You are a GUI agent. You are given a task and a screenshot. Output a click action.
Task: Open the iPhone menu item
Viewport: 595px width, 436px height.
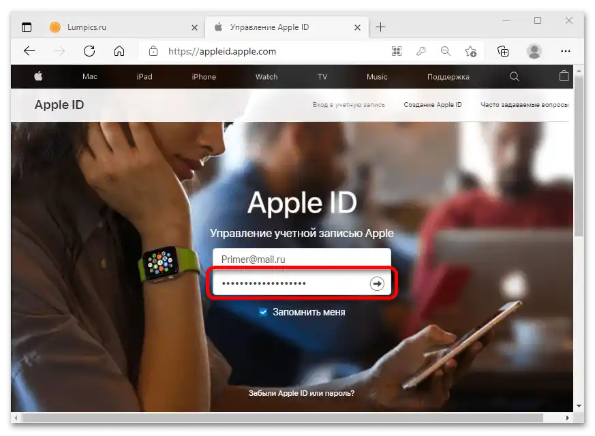(x=204, y=76)
